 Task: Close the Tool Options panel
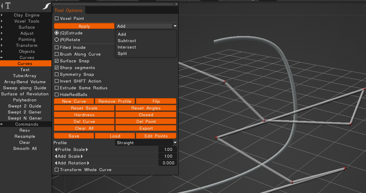tap(176, 4)
